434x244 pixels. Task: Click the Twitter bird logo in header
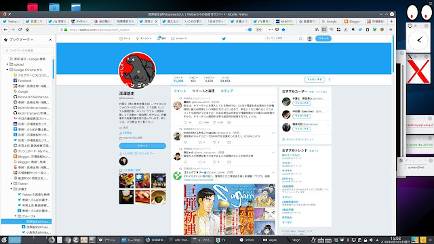224,39
